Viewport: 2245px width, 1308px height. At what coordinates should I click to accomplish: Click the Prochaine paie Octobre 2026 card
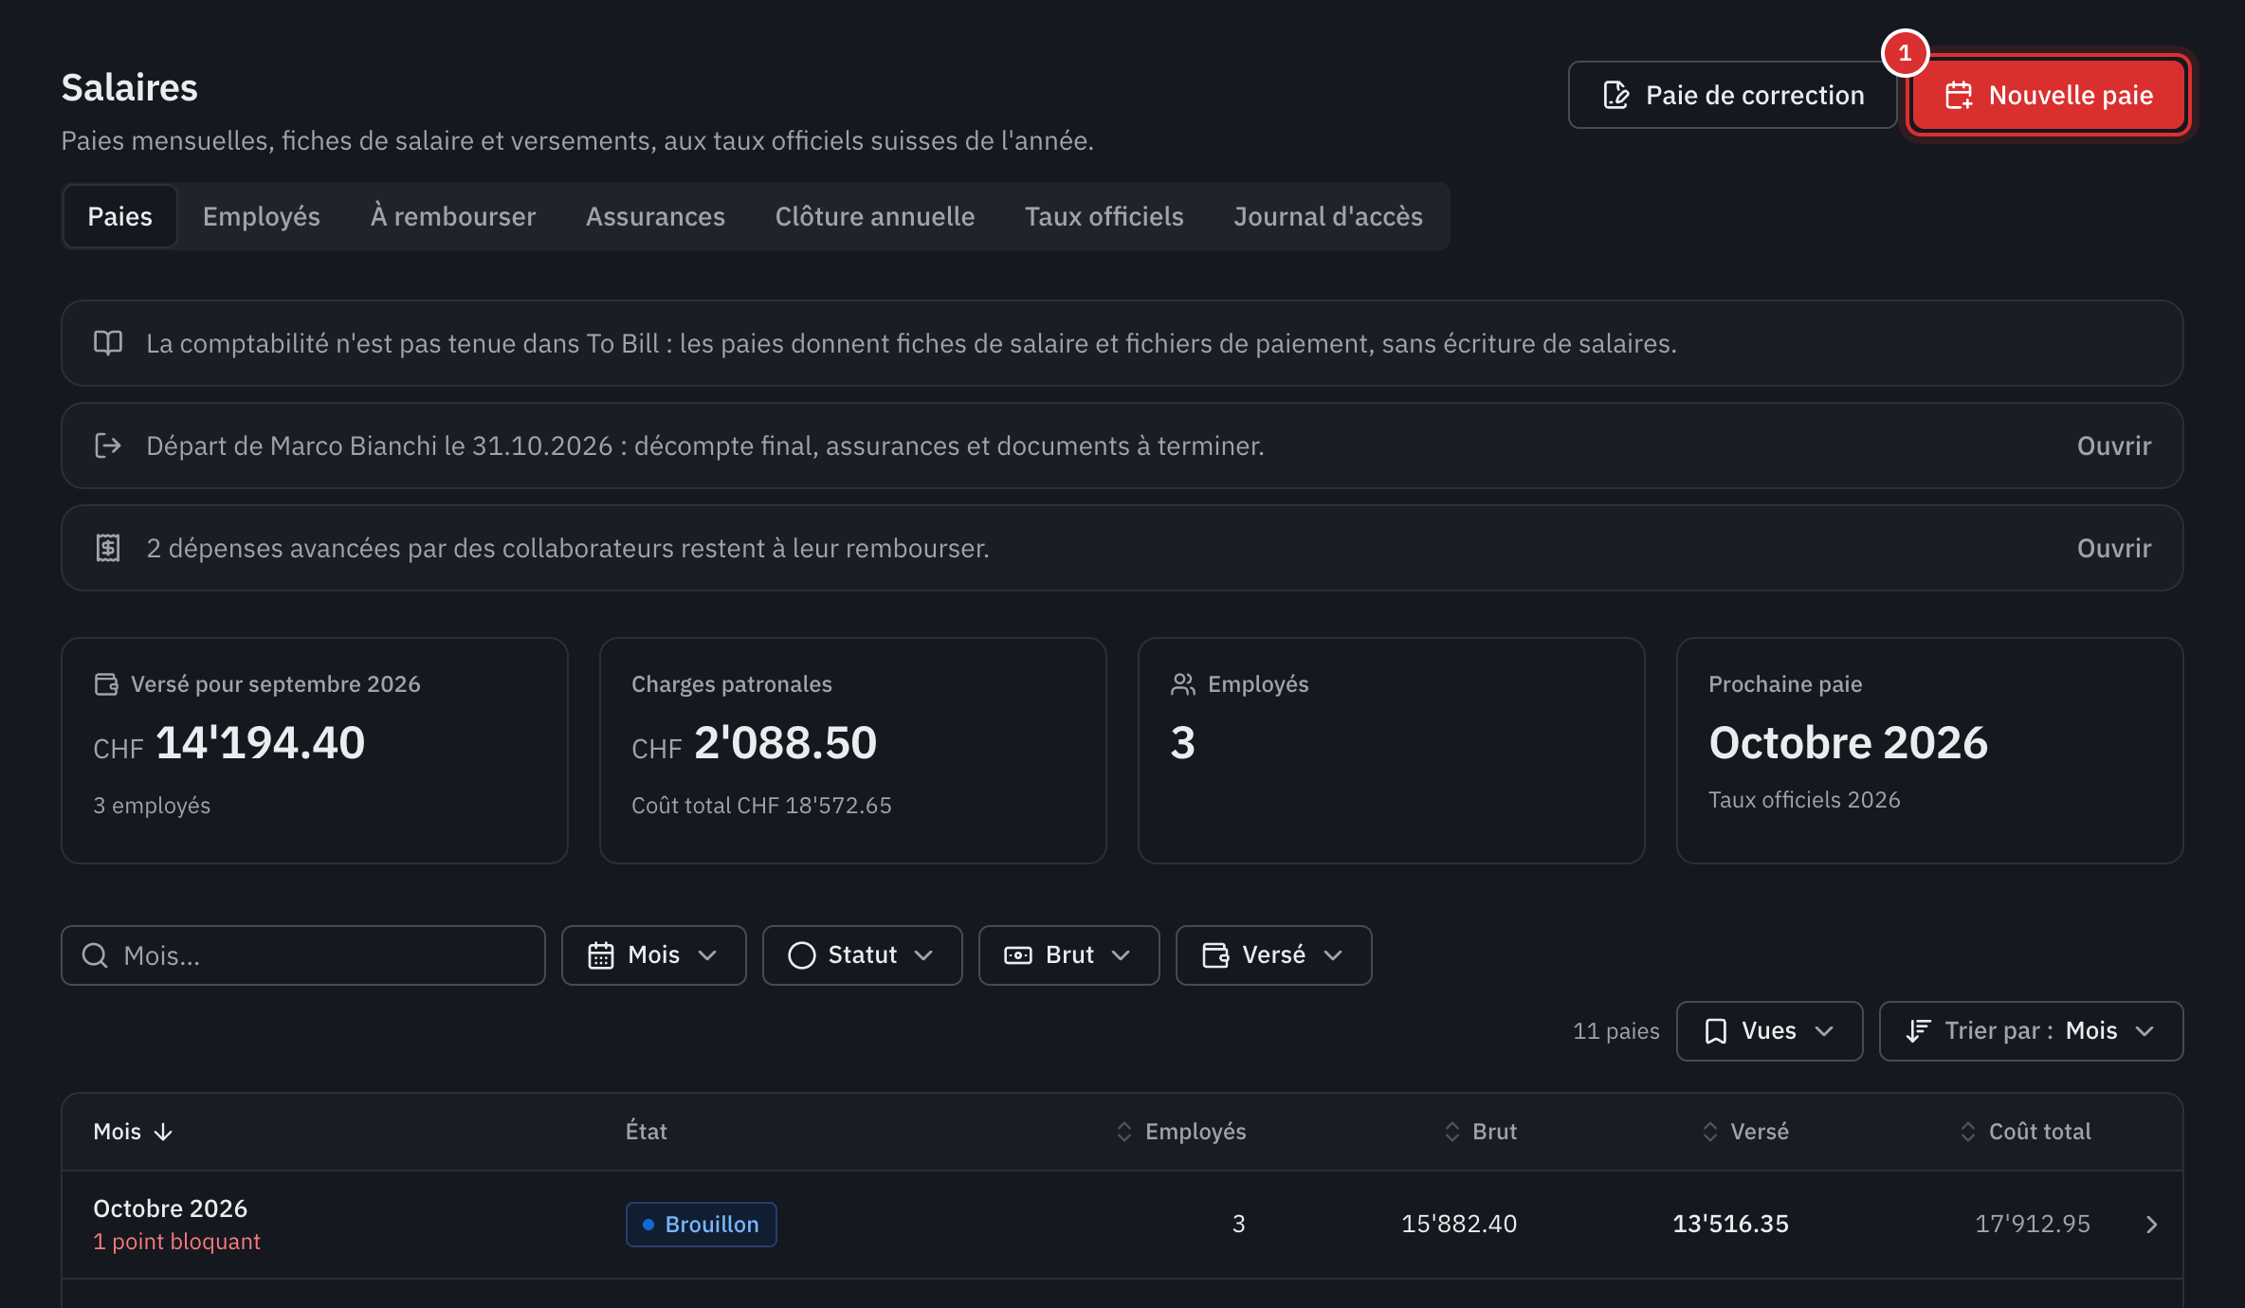click(1930, 751)
